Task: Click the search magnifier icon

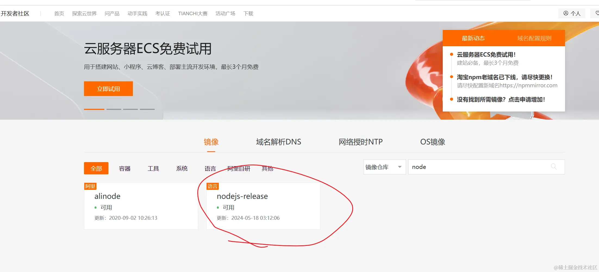Action: (554, 166)
